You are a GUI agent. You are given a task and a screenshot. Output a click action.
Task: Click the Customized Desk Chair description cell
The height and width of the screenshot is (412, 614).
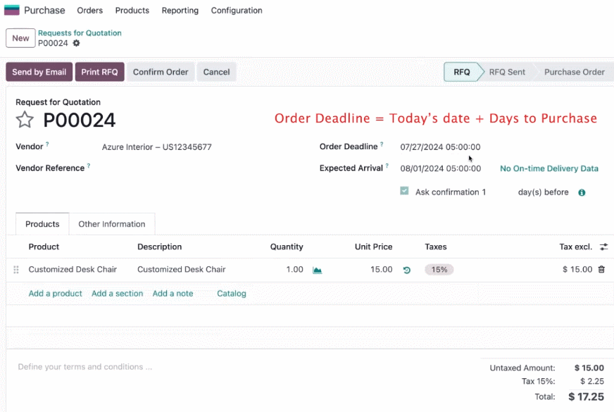[x=181, y=270]
